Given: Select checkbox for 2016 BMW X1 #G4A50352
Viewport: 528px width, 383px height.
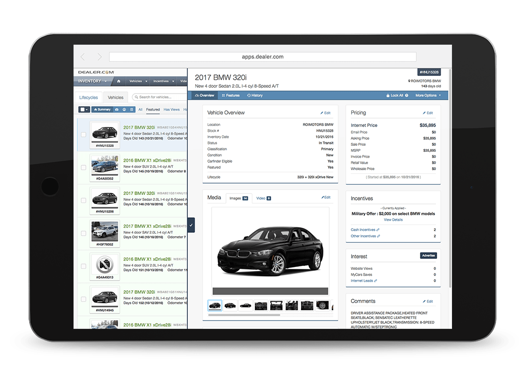Looking at the screenshot, I should click(x=83, y=168).
